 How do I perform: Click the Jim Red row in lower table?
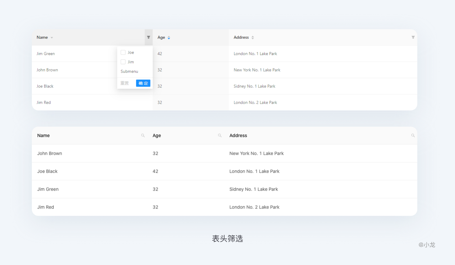(45, 207)
